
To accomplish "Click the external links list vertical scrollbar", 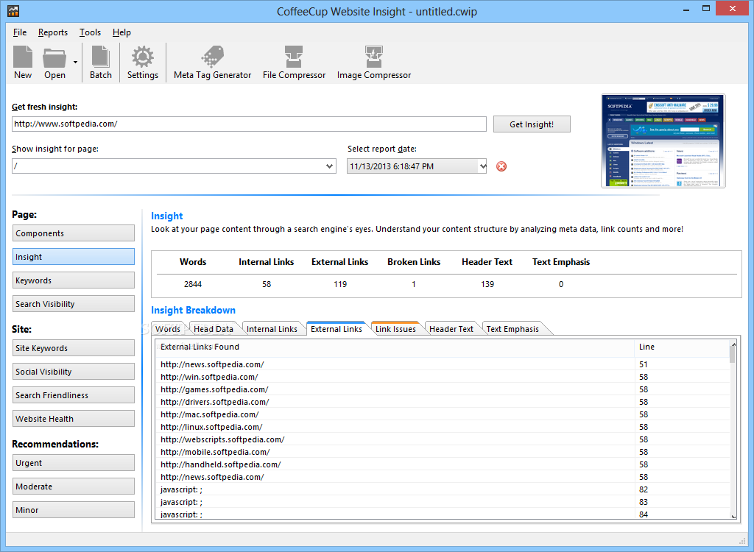I will [x=733, y=429].
